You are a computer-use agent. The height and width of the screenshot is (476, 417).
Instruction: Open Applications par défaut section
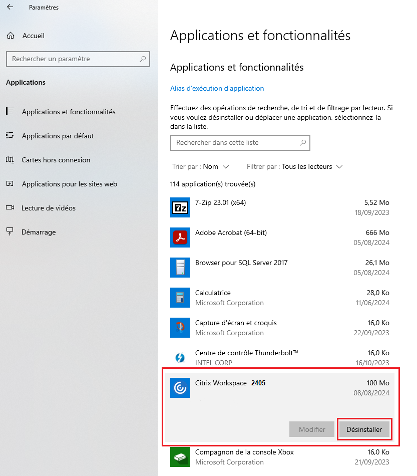(58, 136)
